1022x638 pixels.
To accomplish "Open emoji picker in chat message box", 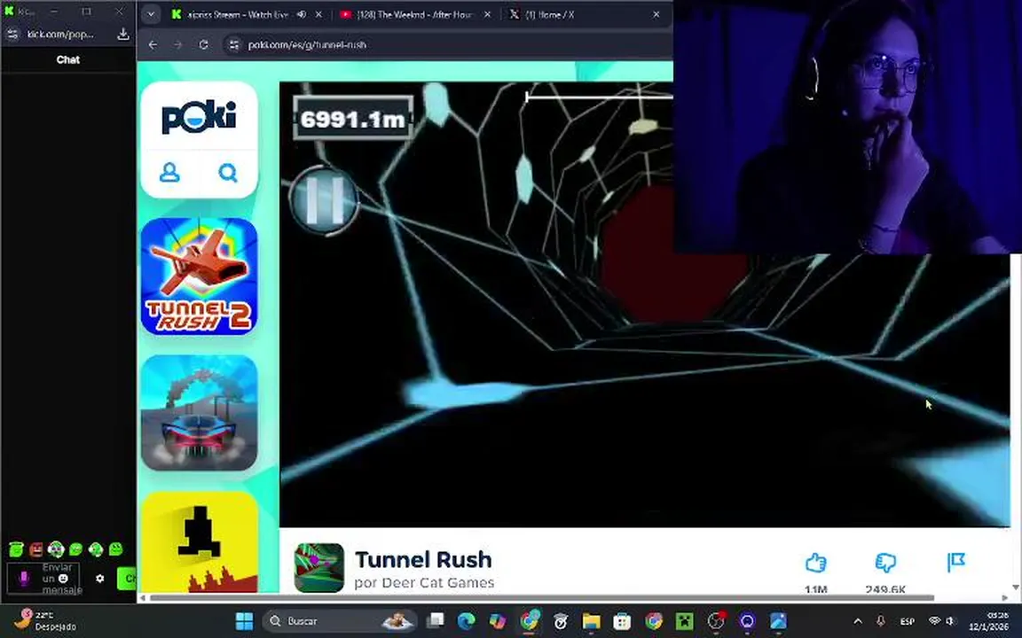I will 63,578.
